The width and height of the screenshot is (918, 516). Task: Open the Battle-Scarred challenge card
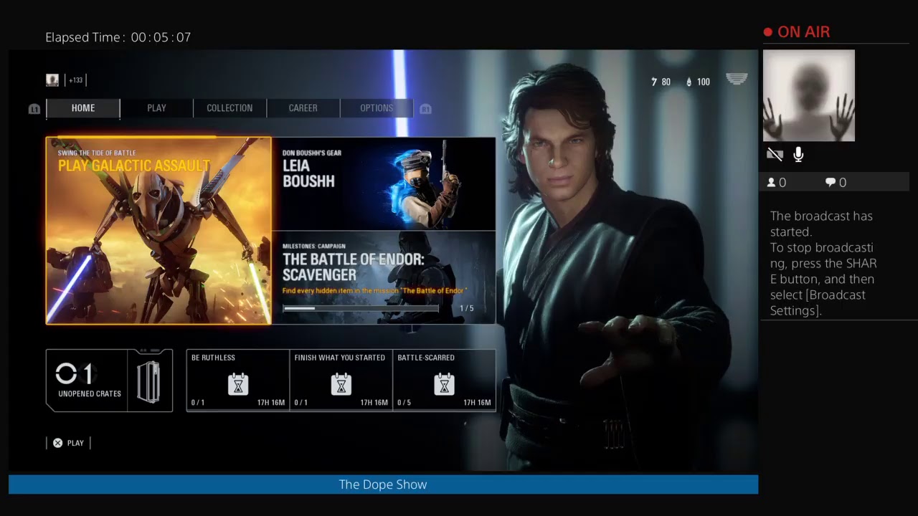[x=445, y=381]
